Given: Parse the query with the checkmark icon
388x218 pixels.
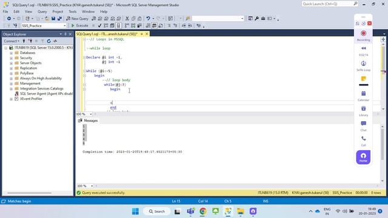Looking at the screenshot, I should pyautogui.click(x=99, y=25).
